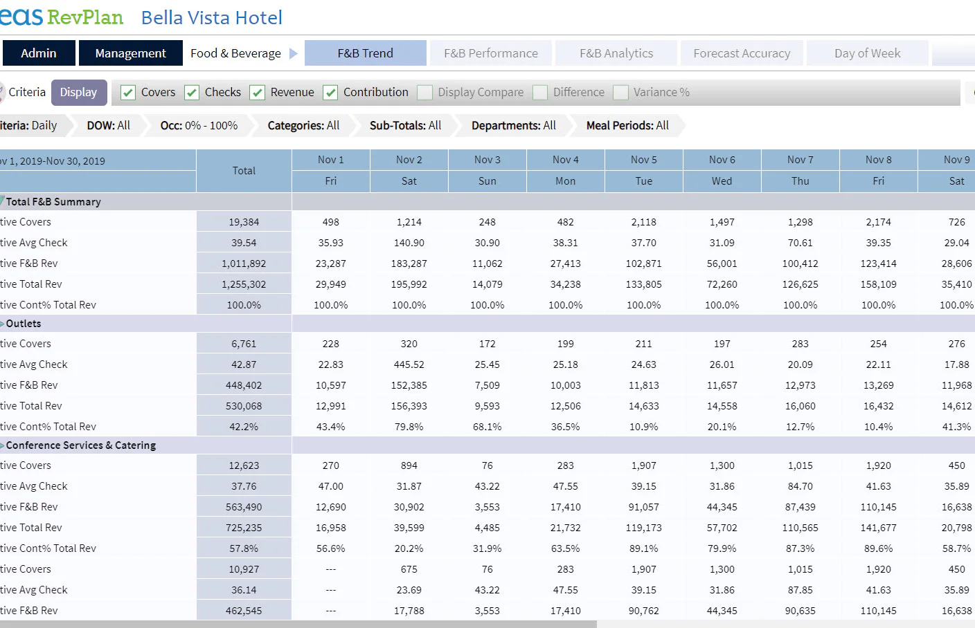
Task: Toggle the Checks checkbox
Action: click(192, 93)
